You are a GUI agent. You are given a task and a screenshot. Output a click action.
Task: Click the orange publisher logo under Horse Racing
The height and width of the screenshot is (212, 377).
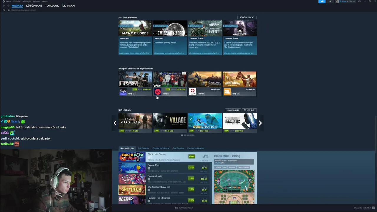[227, 92]
